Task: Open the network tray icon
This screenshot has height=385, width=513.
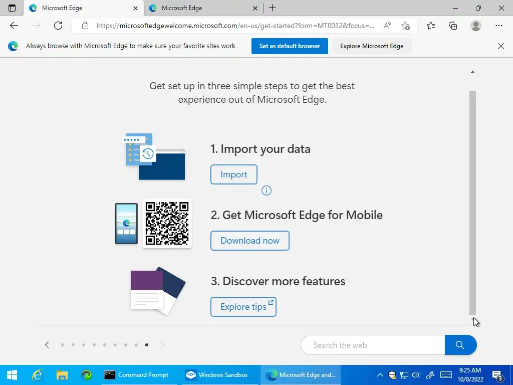Action: click(404, 375)
